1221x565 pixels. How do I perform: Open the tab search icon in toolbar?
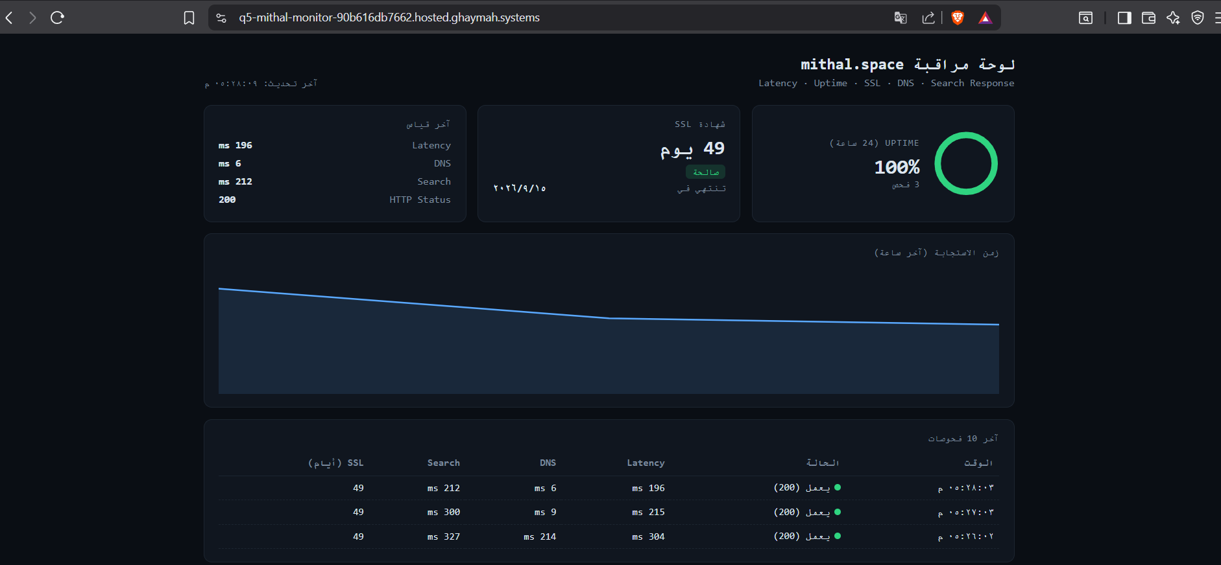click(x=1085, y=17)
